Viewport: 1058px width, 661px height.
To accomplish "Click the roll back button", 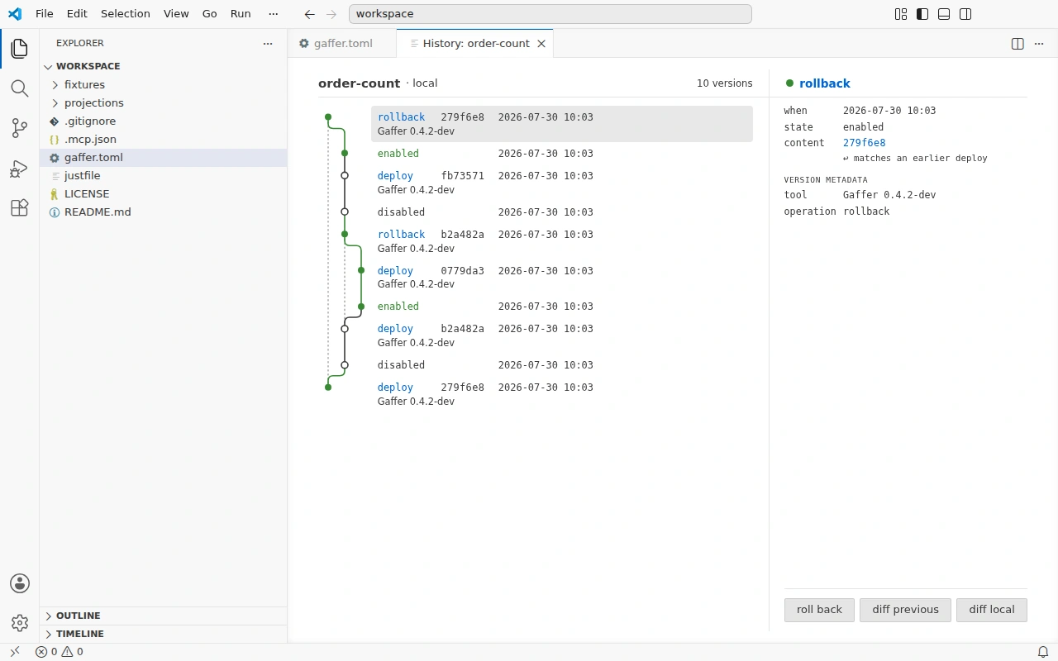I will coord(819,610).
